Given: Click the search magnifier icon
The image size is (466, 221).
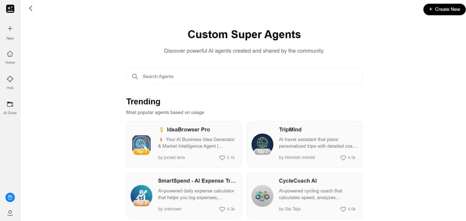Looking at the screenshot, I should (135, 77).
